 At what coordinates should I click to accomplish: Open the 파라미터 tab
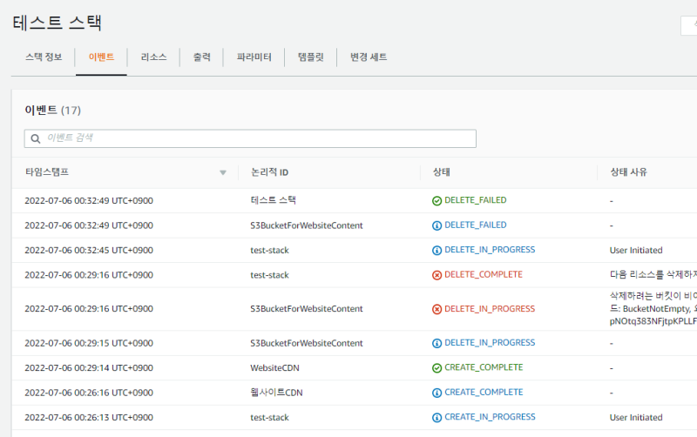pyautogui.click(x=254, y=57)
